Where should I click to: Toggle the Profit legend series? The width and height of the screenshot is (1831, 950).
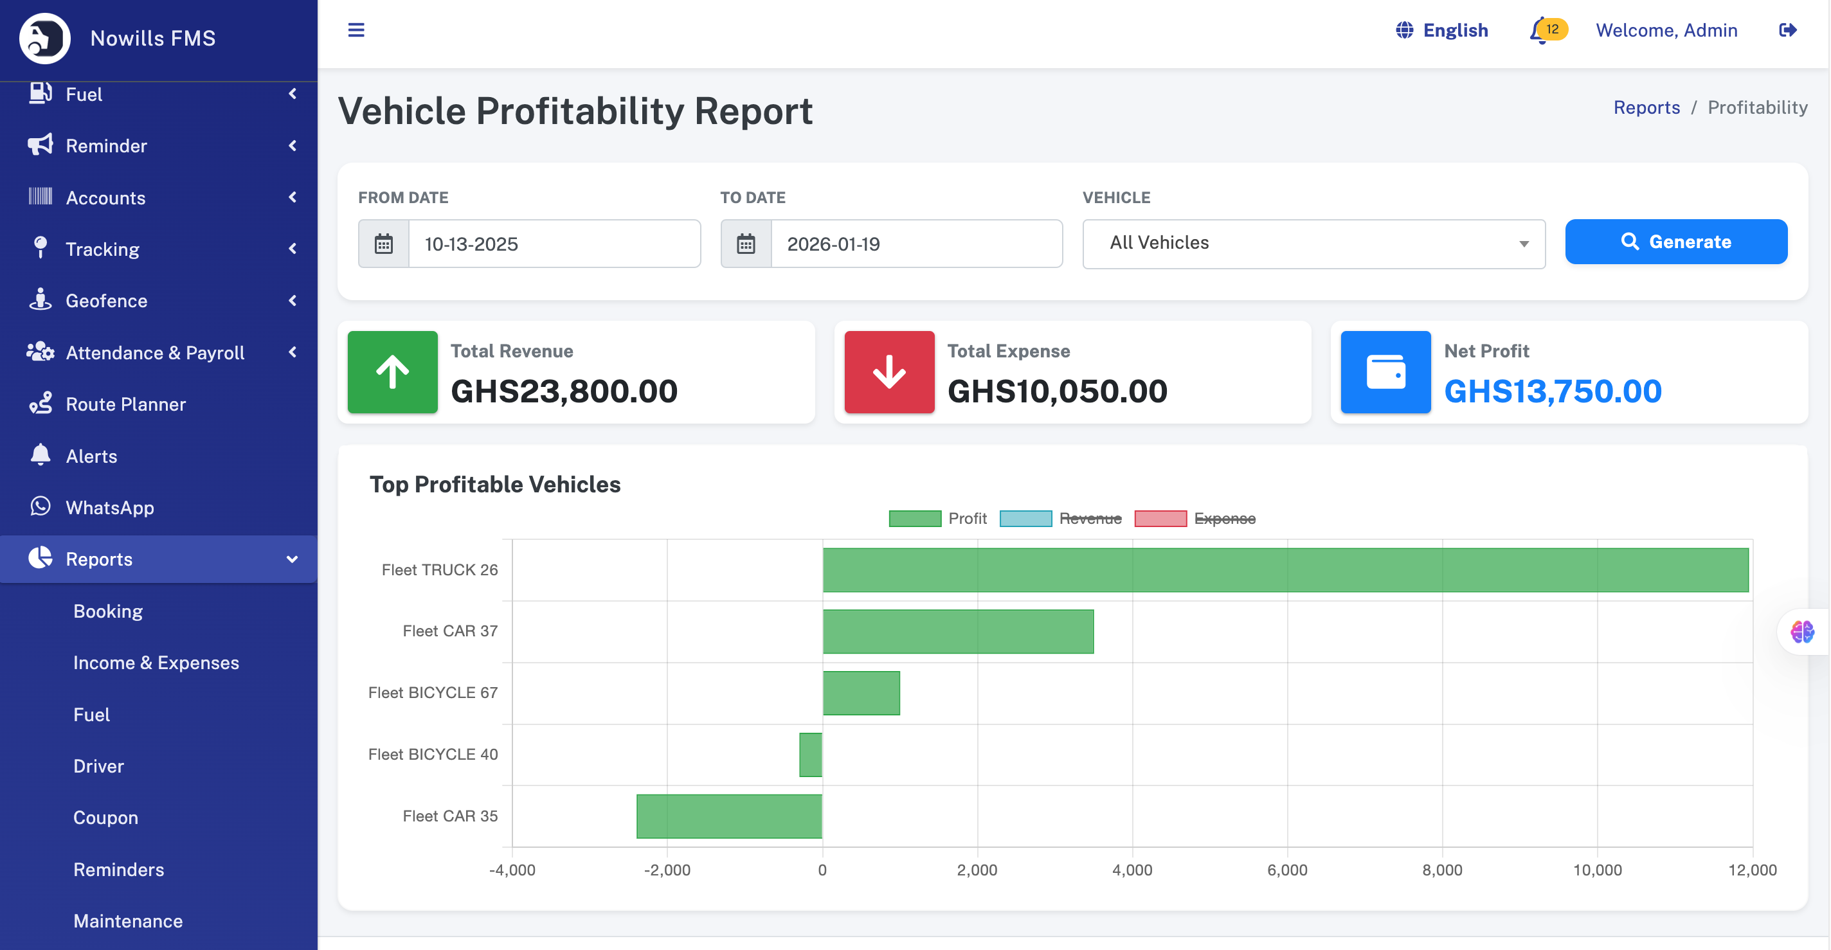point(937,519)
